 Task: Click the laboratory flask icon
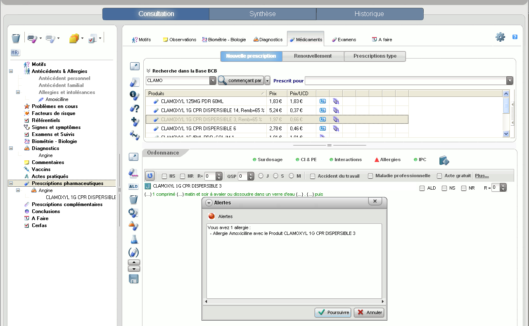point(134,239)
